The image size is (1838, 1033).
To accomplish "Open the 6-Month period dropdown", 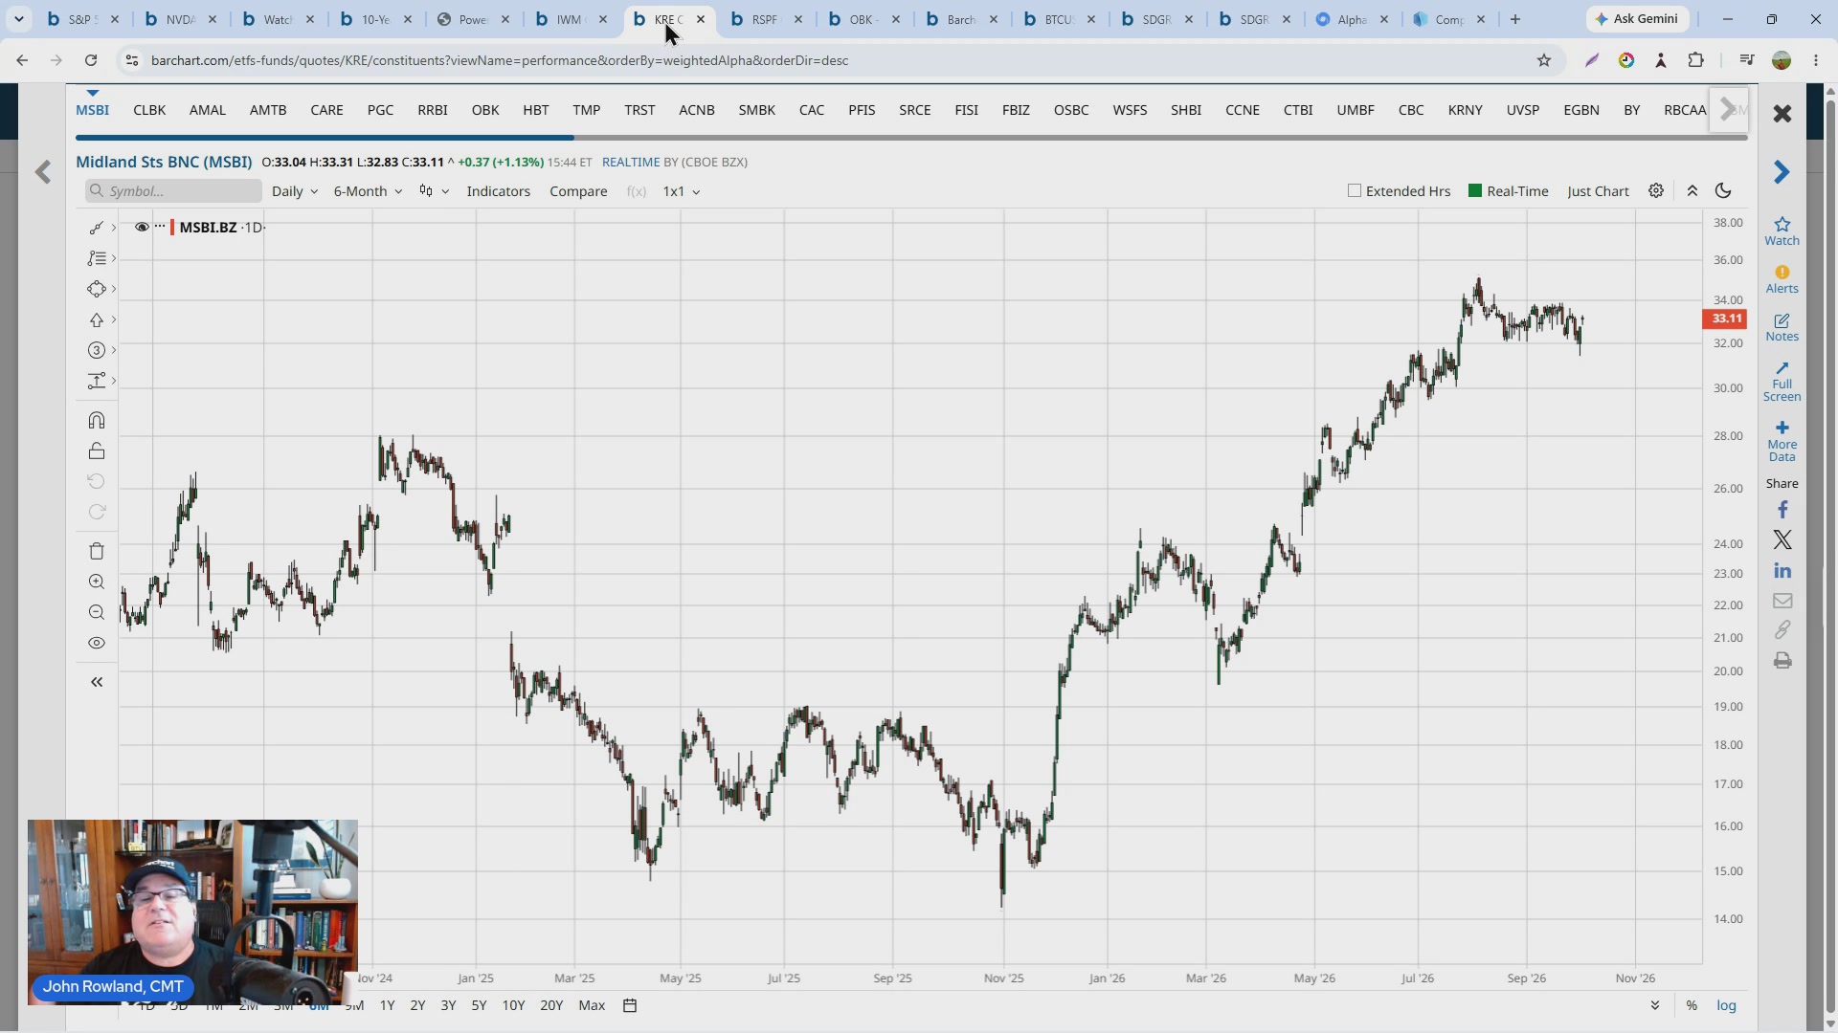I will click(x=368, y=191).
